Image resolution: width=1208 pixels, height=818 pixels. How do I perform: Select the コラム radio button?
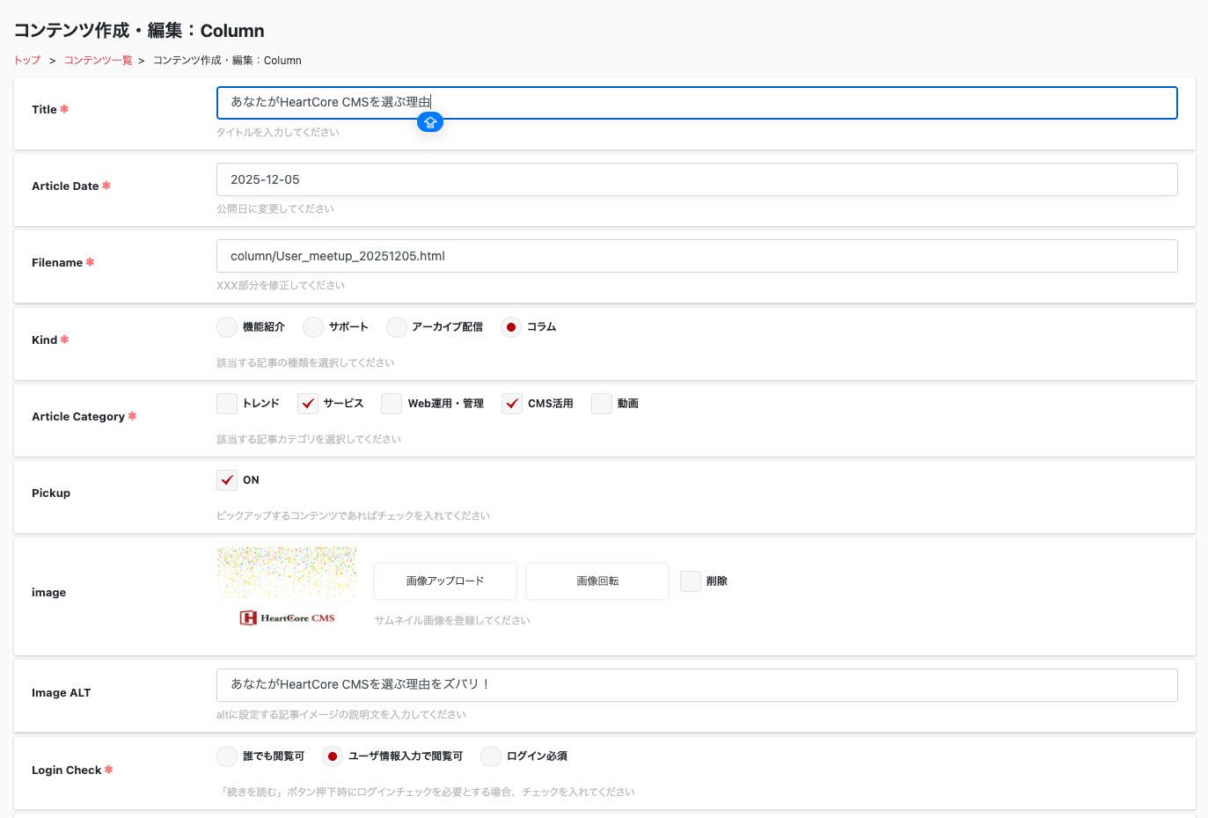point(511,327)
